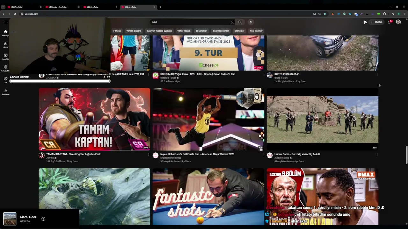Select the İzlenenler chip

[x=239, y=31]
